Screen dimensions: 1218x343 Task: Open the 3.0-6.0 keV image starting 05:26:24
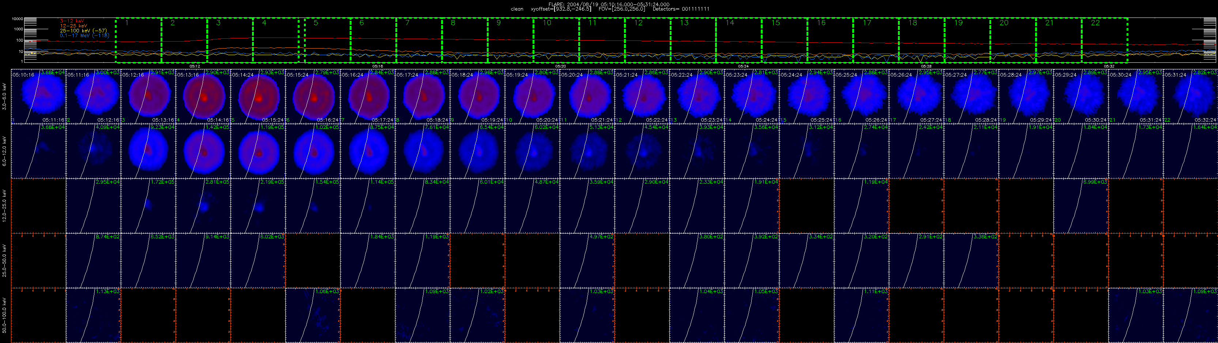(916, 96)
